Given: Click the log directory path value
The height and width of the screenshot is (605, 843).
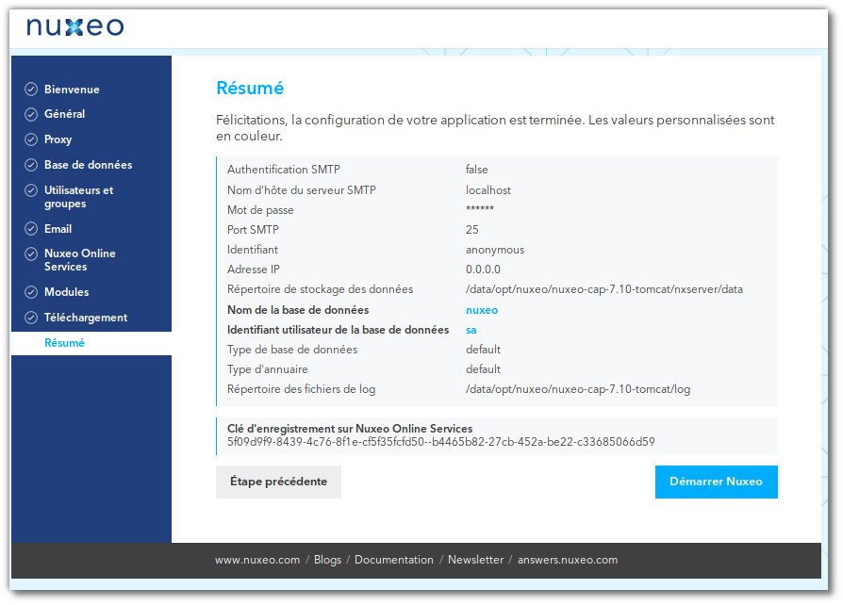Looking at the screenshot, I should [578, 389].
